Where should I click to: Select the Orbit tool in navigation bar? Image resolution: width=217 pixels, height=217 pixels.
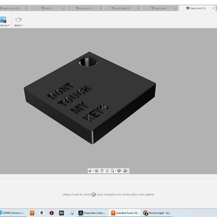click(90, 171)
